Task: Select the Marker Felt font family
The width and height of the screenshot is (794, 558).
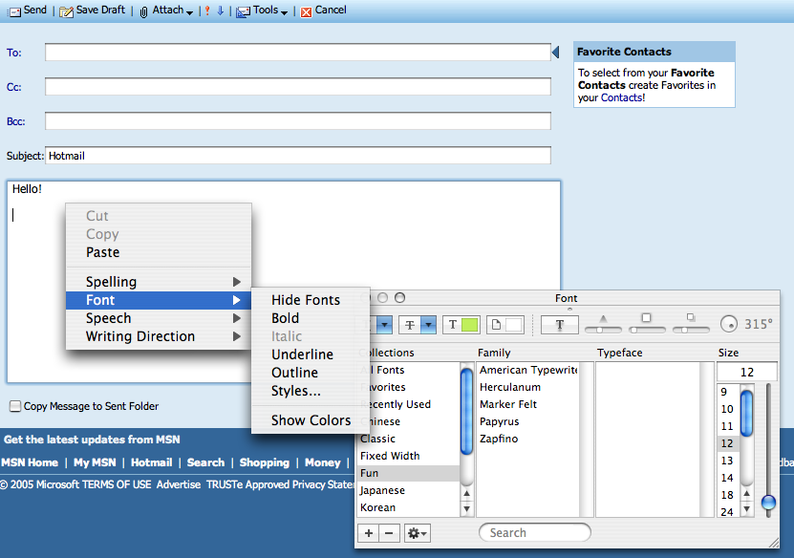Action: click(528, 404)
